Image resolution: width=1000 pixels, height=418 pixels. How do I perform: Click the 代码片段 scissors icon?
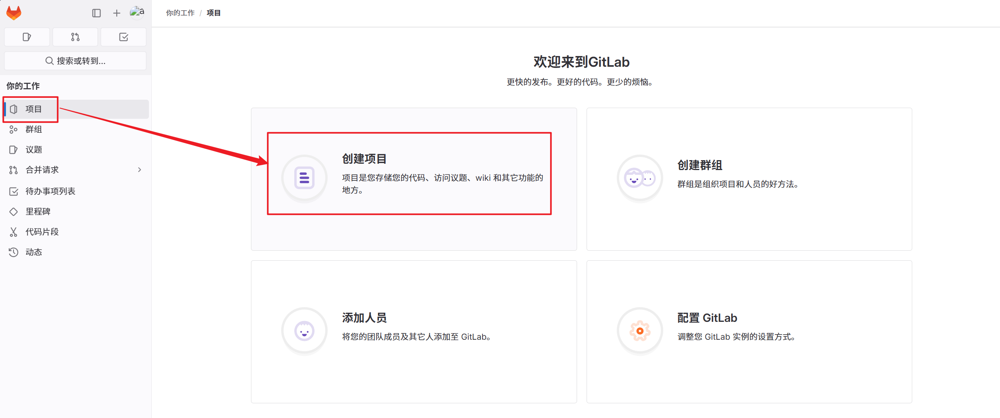pos(14,232)
